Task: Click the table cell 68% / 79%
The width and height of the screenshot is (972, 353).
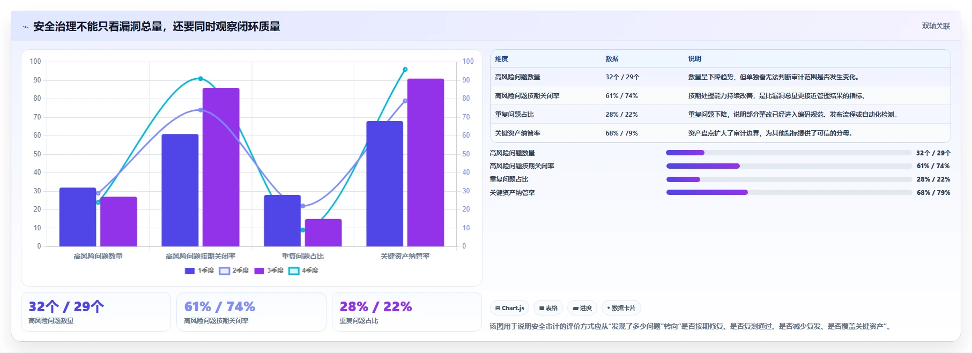Action: [621, 133]
